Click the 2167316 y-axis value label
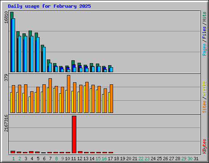This screenshot has width=209, height=163. click(x=6, y=123)
